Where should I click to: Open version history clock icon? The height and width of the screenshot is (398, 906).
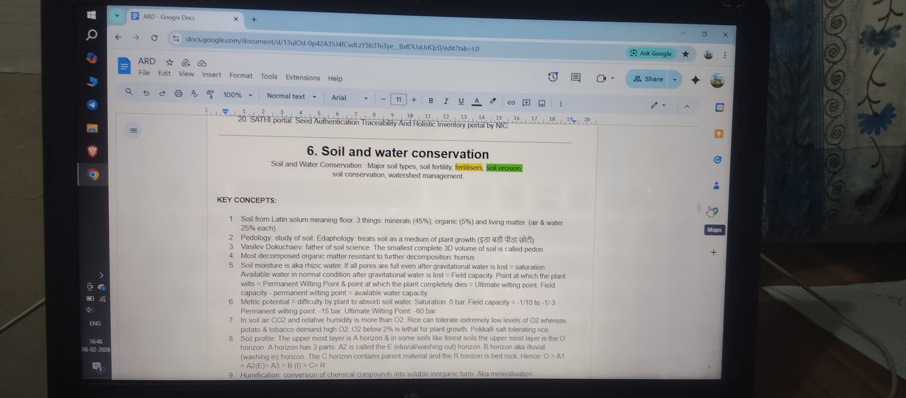click(553, 77)
